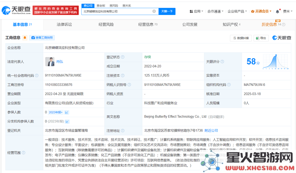Screen dimensions: 296x173
Task: Open help icon next to 注册地址
Action: point(123,130)
